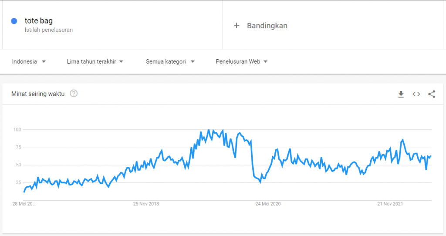Open the Indonesia region dropdown
446x236 pixels.
pyautogui.click(x=29, y=61)
